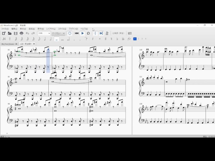Image resolution: width=215 pixels, height=161 pixels.
Task: Open image capture camera tool
Action: click(130, 33)
